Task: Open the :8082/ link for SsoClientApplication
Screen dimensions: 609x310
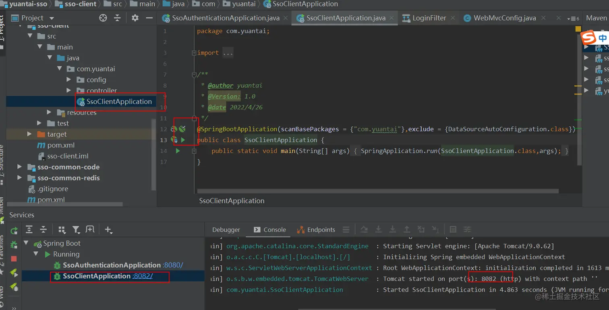Action: tap(143, 276)
